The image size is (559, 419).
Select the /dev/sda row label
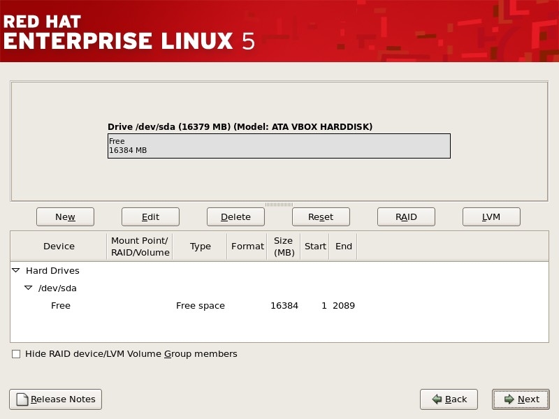(57, 288)
